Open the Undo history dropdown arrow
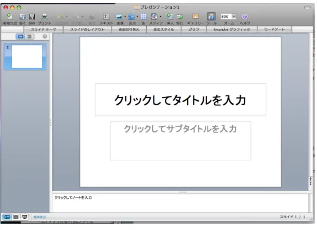 click(x=66, y=17)
